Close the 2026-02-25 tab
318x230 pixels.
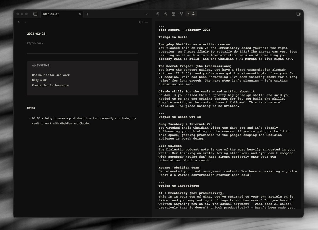click(x=80, y=14)
